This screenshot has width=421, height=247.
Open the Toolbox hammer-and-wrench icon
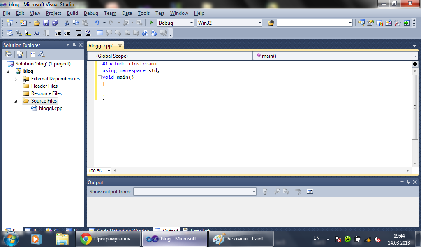(398, 23)
